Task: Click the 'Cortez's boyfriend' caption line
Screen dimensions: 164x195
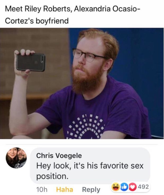Action: click(x=37, y=21)
